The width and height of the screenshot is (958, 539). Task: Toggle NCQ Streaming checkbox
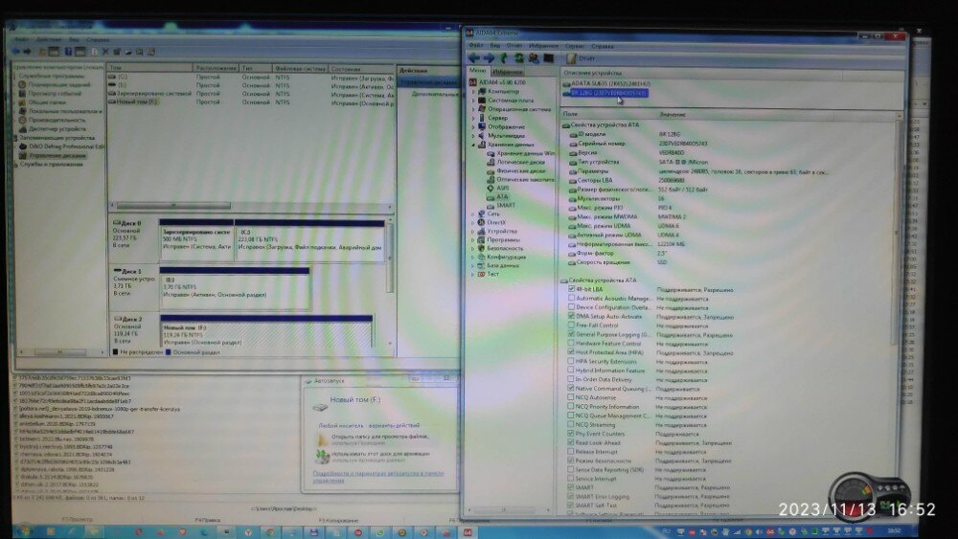pos(571,424)
